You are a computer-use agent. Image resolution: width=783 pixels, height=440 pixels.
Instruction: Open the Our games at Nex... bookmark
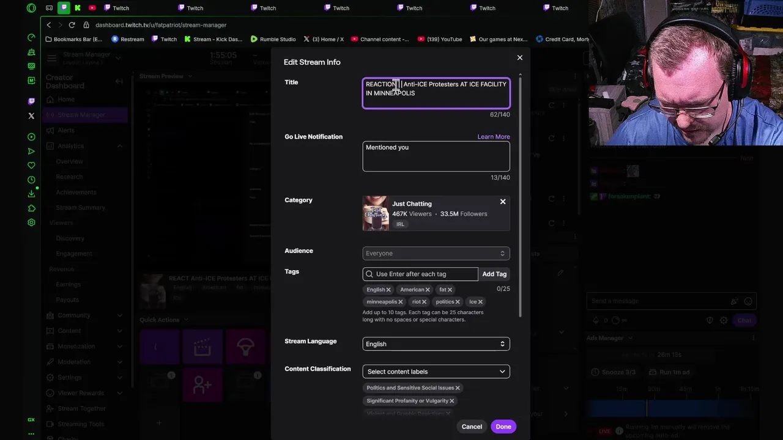coord(499,39)
